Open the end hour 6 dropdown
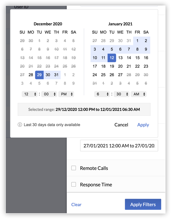Viewport: 171px width, 219px height. [x=102, y=94]
